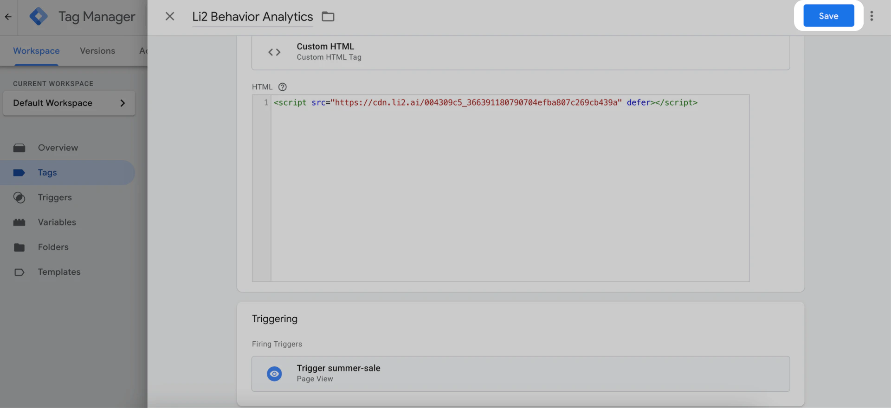Click the back arrow in Tag Manager header

(8, 17)
